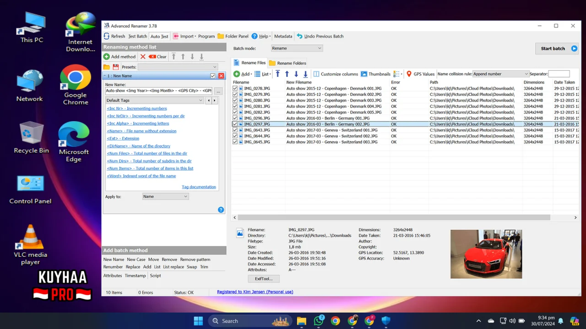Open the Program menu

206,36
